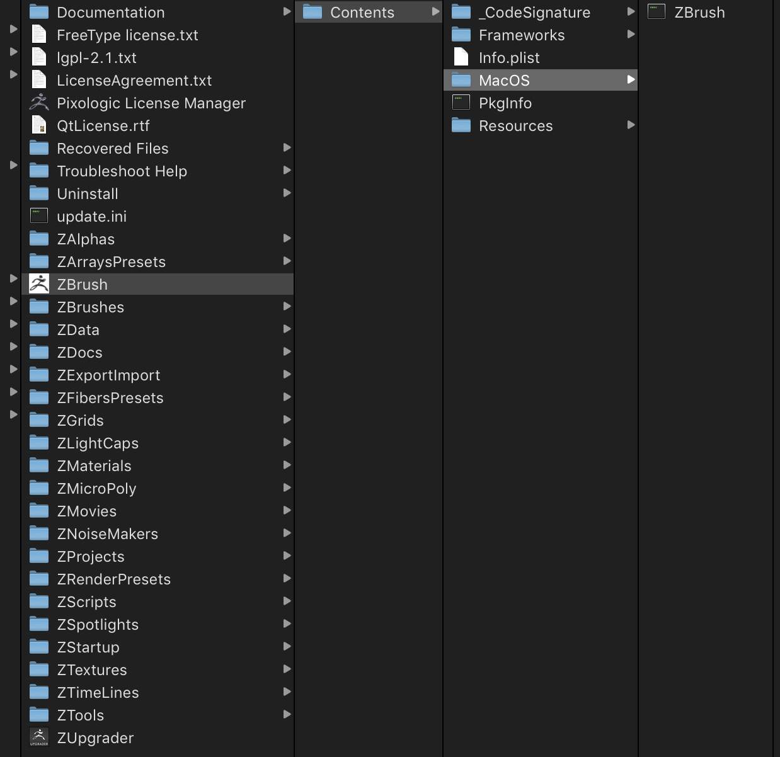Expand the ZTools folder arrow
780x757 pixels.
[x=287, y=714]
